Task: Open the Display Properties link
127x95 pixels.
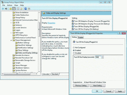Action: pyautogui.click(x=51, y=23)
